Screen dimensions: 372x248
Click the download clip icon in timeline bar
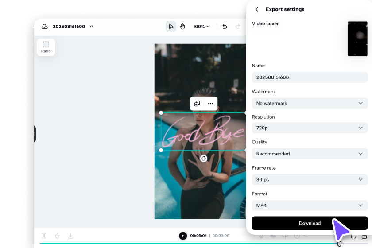click(70, 236)
